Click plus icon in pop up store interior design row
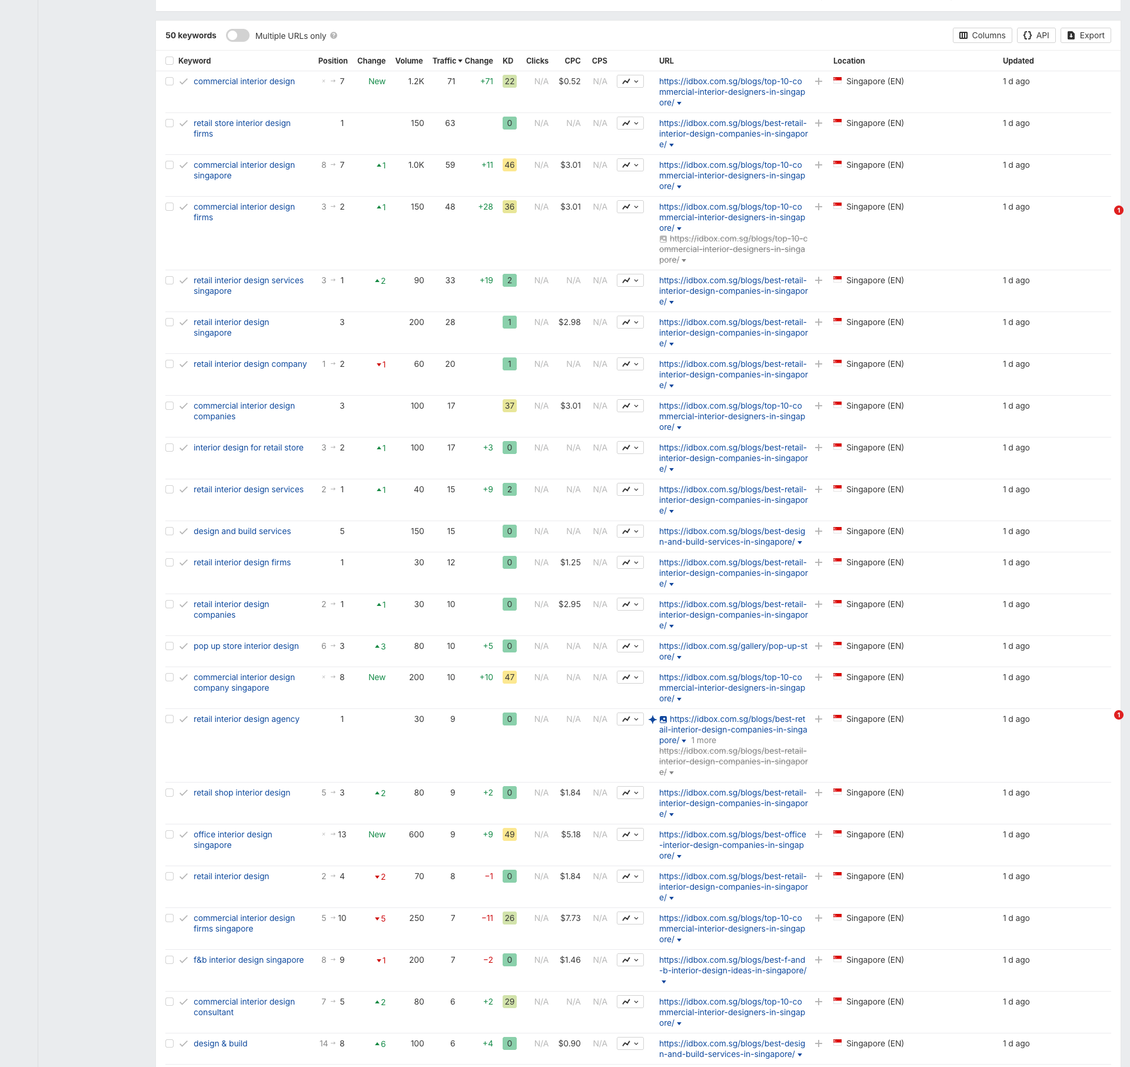Viewport: 1130px width, 1067px height. 818,646
